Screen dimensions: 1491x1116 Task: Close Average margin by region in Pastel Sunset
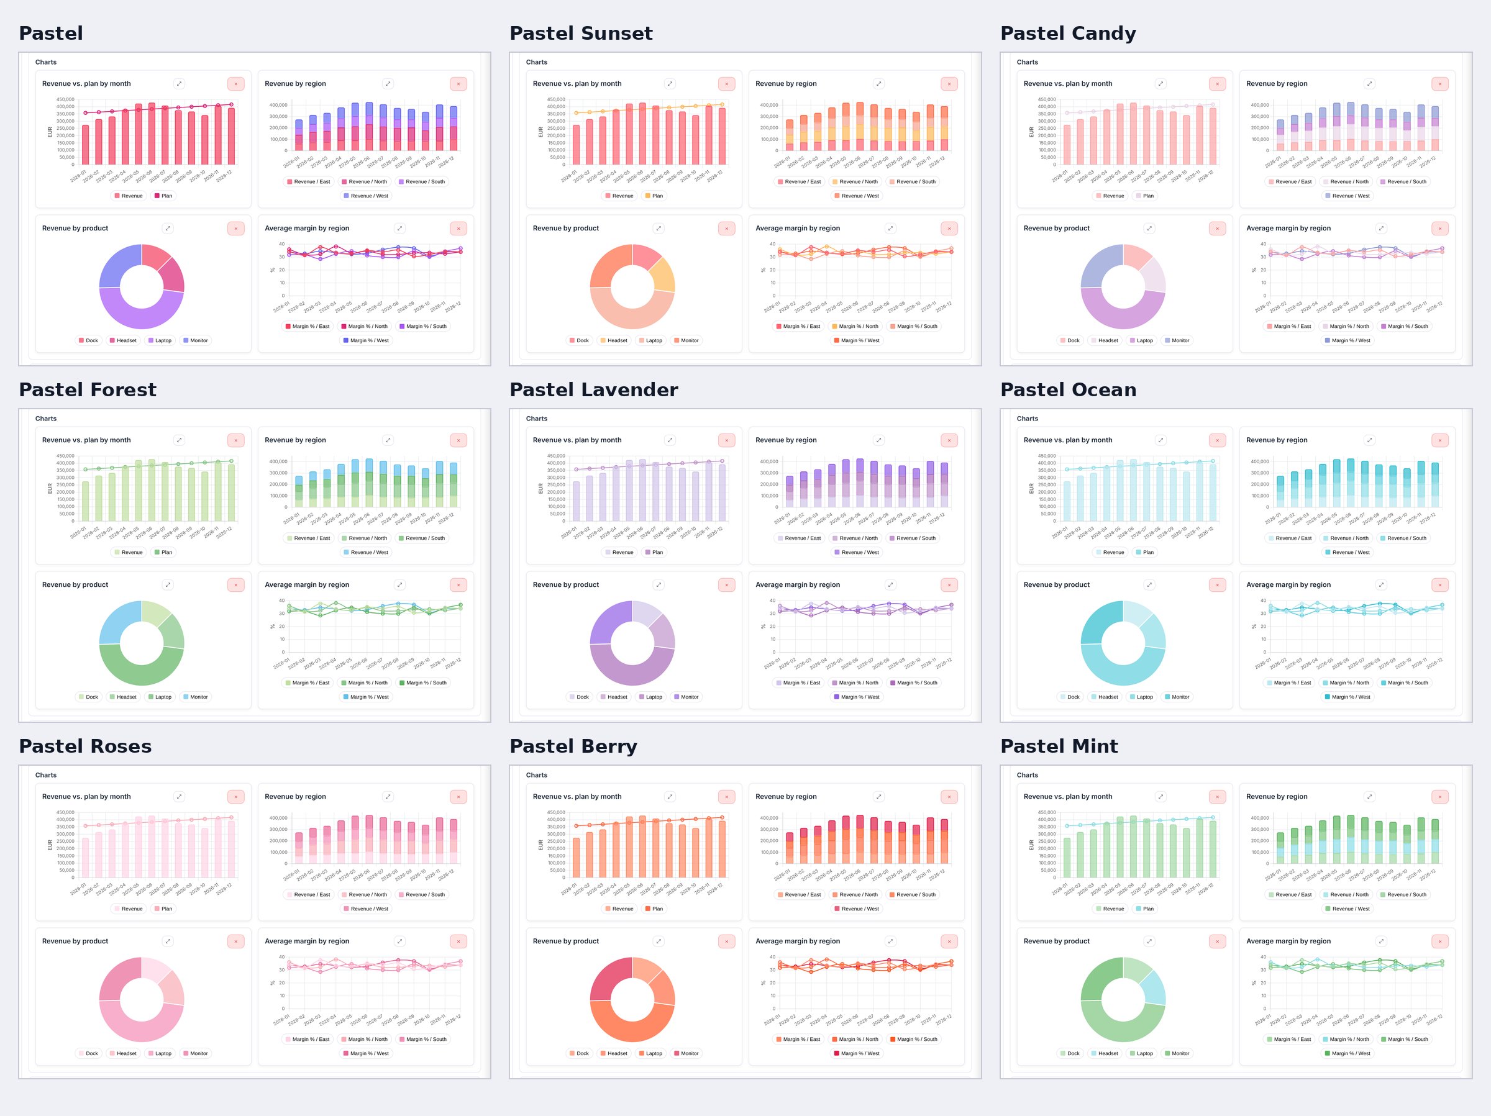click(x=949, y=229)
